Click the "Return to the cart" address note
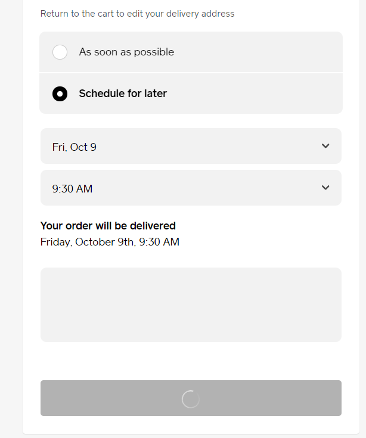Viewport: 366px width, 438px height. click(x=137, y=14)
